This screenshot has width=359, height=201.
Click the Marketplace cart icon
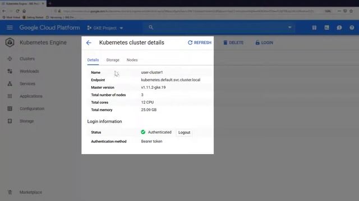click(10, 192)
